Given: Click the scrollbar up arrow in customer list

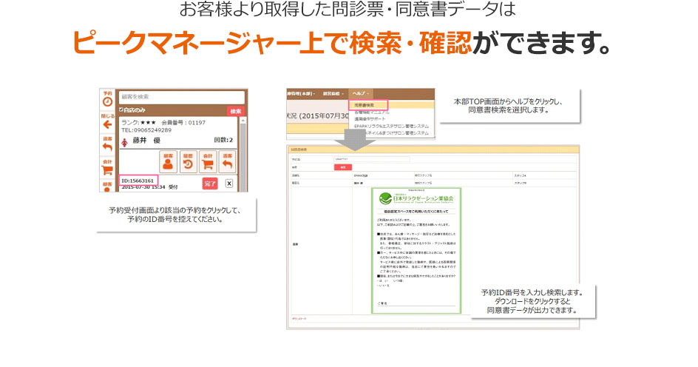Looking at the screenshot, I should [x=243, y=121].
